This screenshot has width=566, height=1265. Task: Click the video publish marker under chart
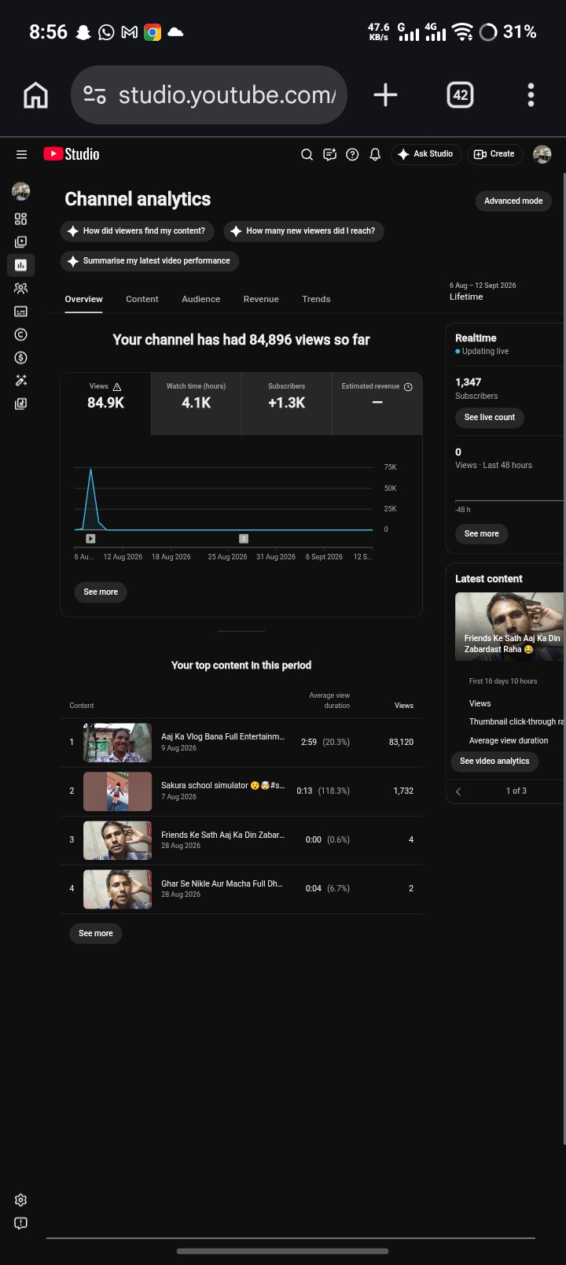[90, 539]
